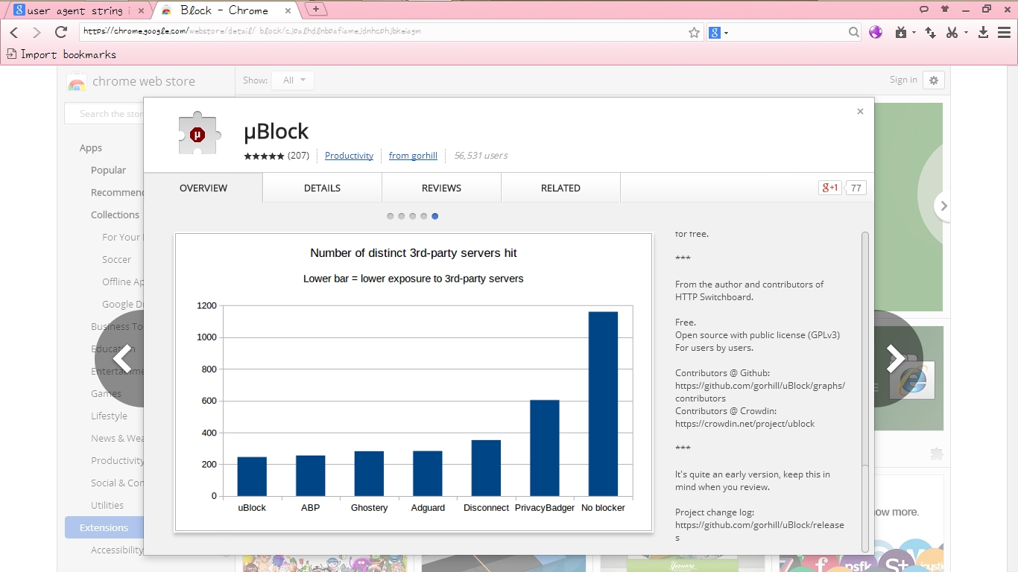Select the second screenshot dot

click(401, 216)
